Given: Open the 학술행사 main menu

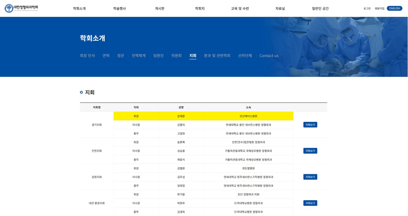Looking at the screenshot, I should click(119, 8).
